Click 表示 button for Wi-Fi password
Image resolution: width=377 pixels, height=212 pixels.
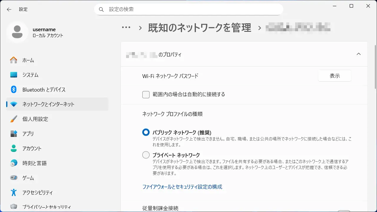click(x=335, y=76)
